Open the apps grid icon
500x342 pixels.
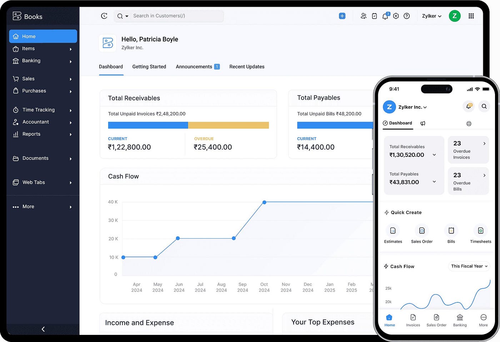(x=471, y=16)
